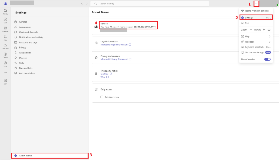Click the zoom (100)% reset value

click(258, 30)
